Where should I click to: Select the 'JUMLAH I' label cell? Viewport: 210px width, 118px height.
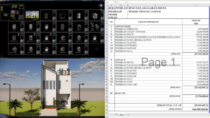coord(176,54)
